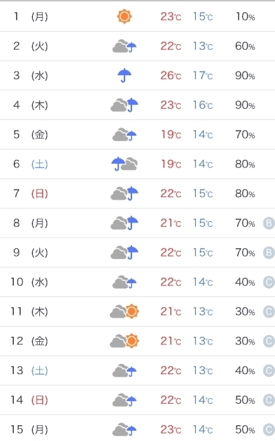
Task: Click the C reliability badge on day 15
Action: [x=269, y=429]
